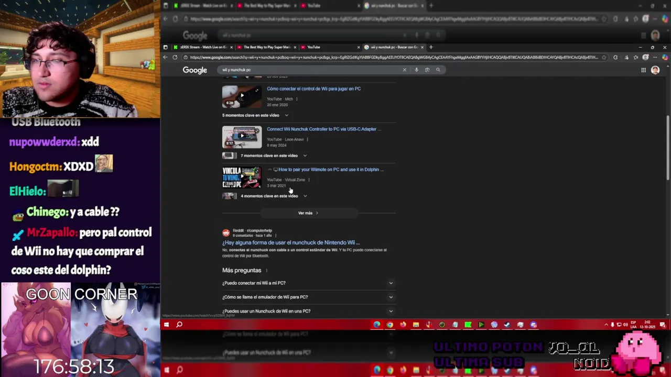Launch Microsoft Edge from the taskbar
Screen dimensions: 671x377
click(x=377, y=325)
